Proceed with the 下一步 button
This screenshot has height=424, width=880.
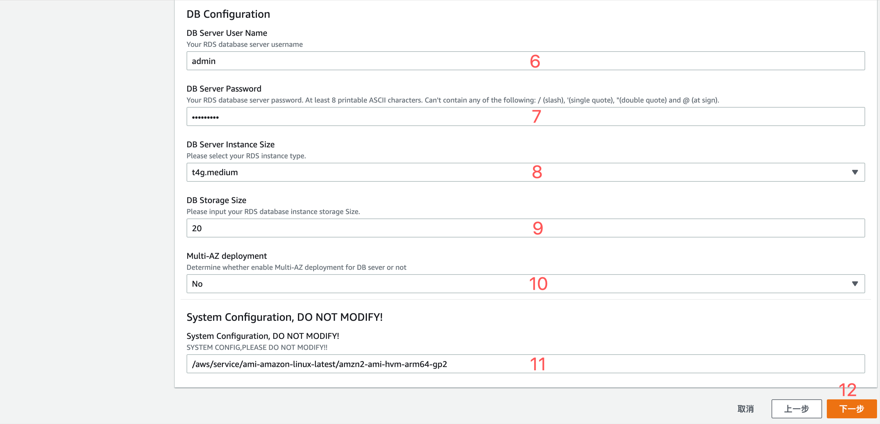(852, 409)
